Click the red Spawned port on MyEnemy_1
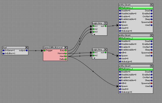Image resolution: width=162 pixels, height=103 pixels. pos(152,22)
